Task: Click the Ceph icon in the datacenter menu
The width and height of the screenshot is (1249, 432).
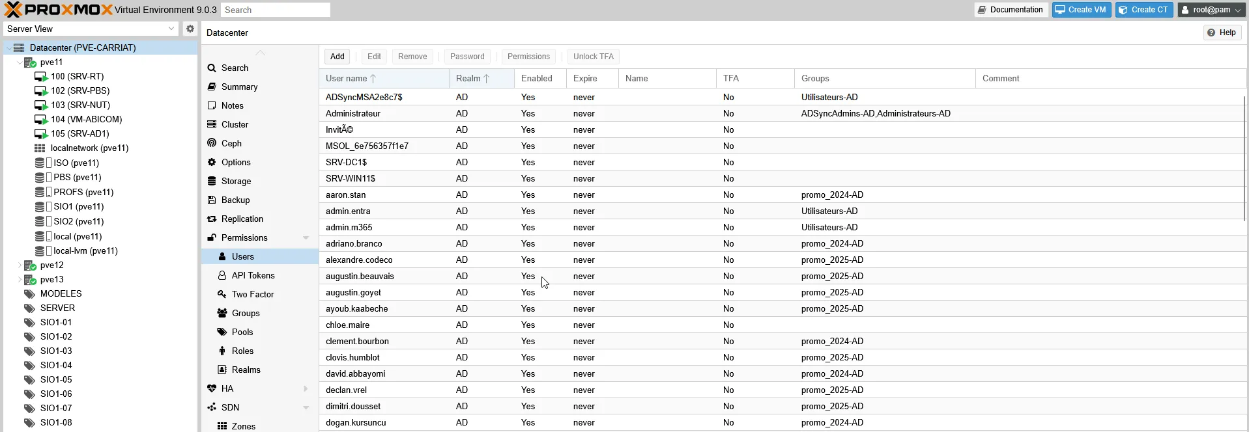Action: (x=212, y=143)
